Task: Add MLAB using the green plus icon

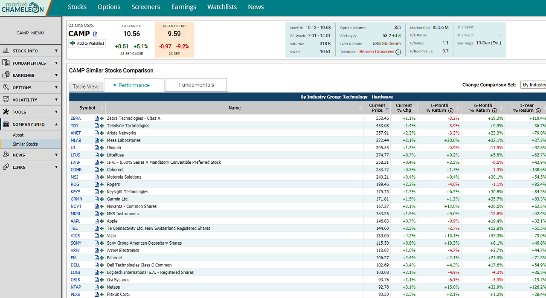Action: (102, 140)
